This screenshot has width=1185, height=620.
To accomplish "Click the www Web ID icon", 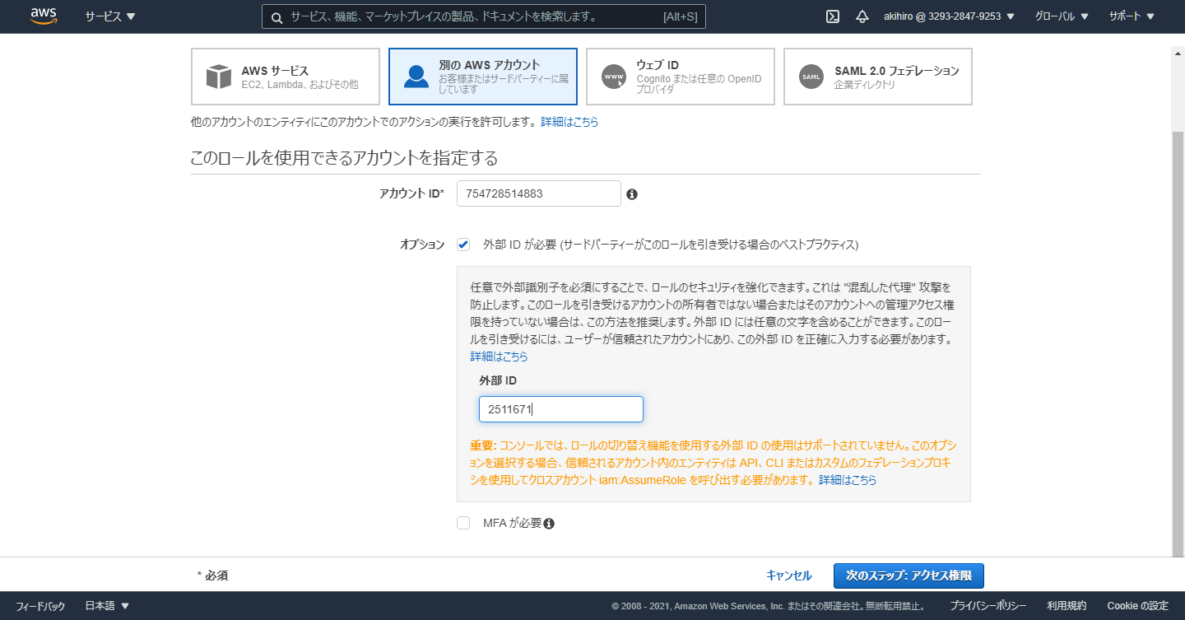I will pyautogui.click(x=614, y=77).
